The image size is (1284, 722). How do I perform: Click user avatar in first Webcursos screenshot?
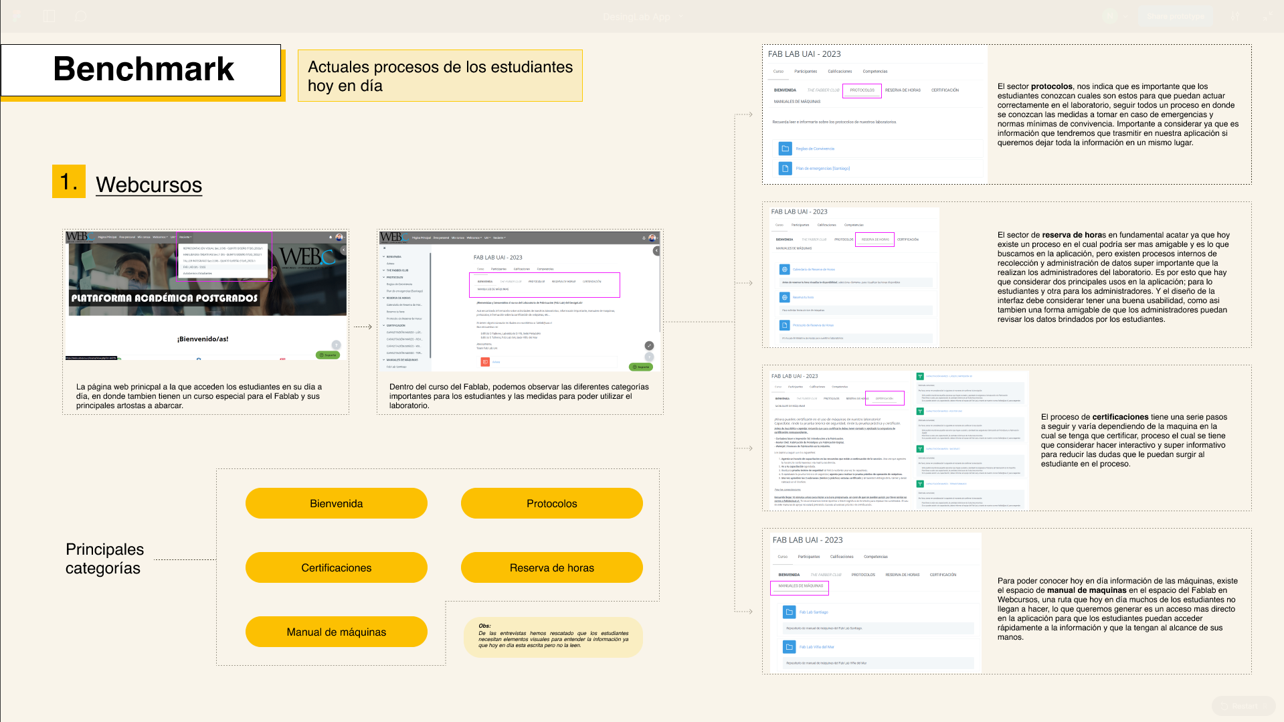pyautogui.click(x=339, y=237)
